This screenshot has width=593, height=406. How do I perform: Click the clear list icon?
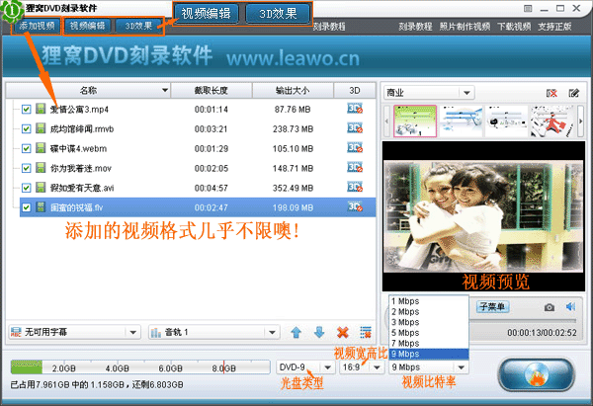[x=366, y=333]
